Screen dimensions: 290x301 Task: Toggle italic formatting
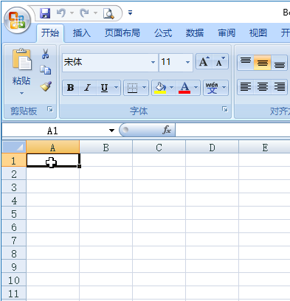[87, 87]
